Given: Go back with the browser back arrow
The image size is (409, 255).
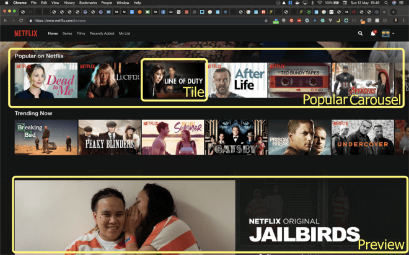Looking at the screenshot, I should [5, 20].
